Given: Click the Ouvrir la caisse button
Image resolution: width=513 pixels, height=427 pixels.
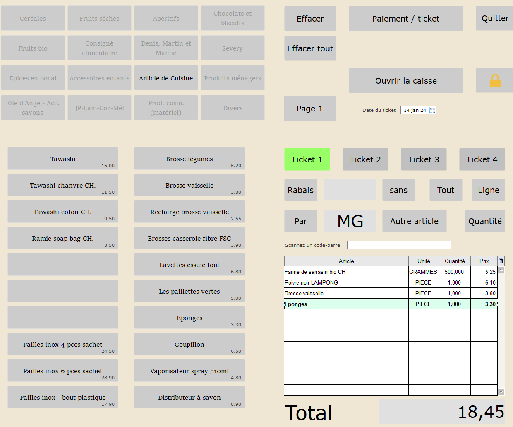Looking at the screenshot, I should pyautogui.click(x=406, y=81).
